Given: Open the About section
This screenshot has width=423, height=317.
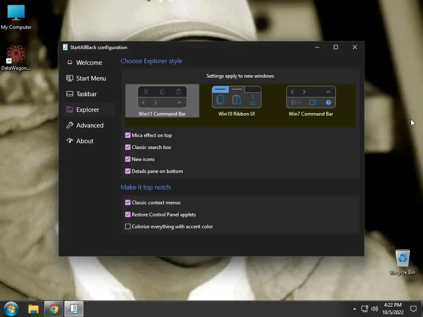Looking at the screenshot, I should (88, 141).
